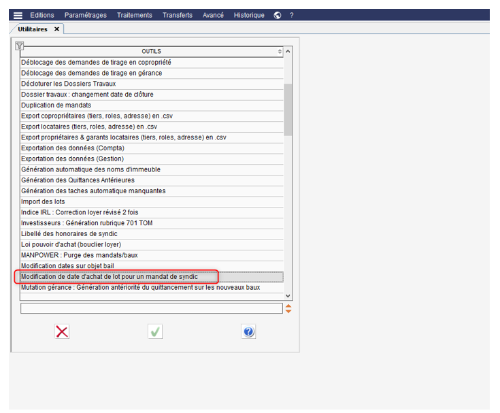This screenshot has height=413, width=500.
Task: Click the green checkmark validate icon
Action: (x=155, y=331)
